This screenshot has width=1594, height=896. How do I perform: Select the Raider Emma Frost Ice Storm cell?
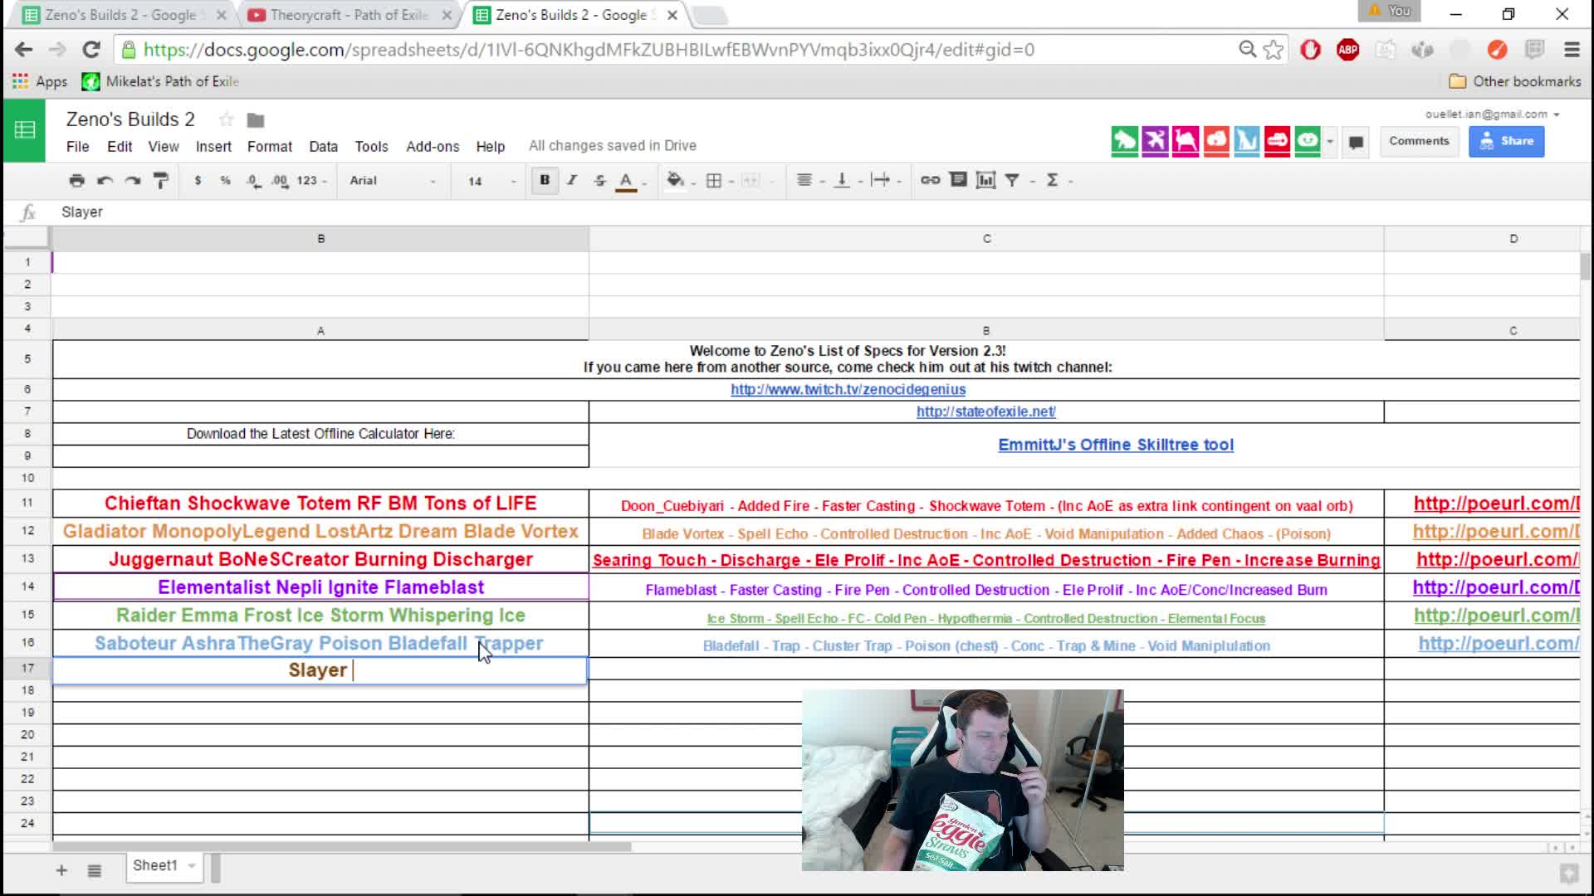(320, 616)
